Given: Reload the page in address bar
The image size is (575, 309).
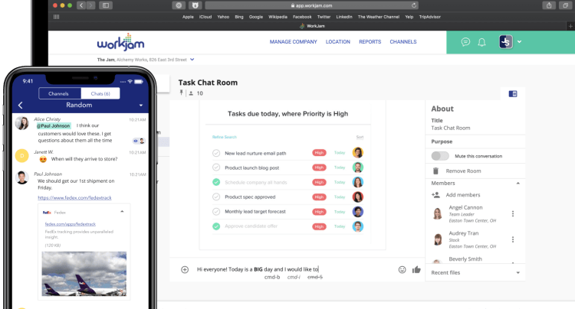Looking at the screenshot, I should pos(414,5).
